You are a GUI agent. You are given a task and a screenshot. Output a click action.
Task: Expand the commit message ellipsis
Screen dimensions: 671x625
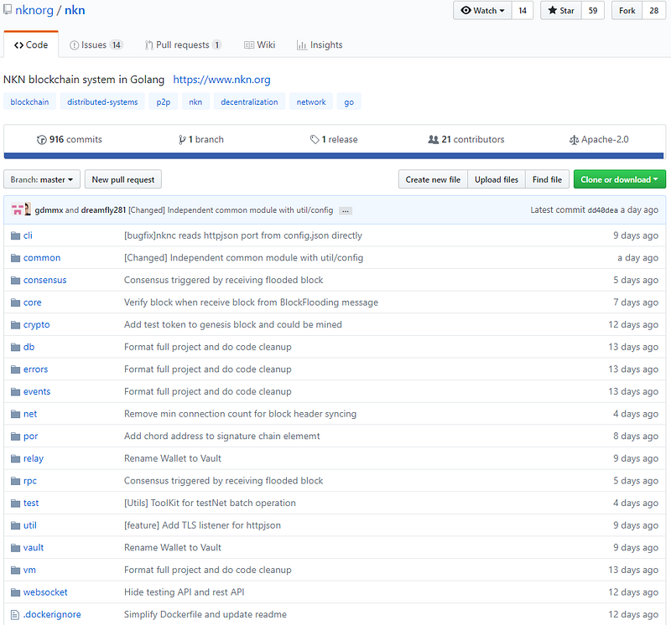pos(346,211)
